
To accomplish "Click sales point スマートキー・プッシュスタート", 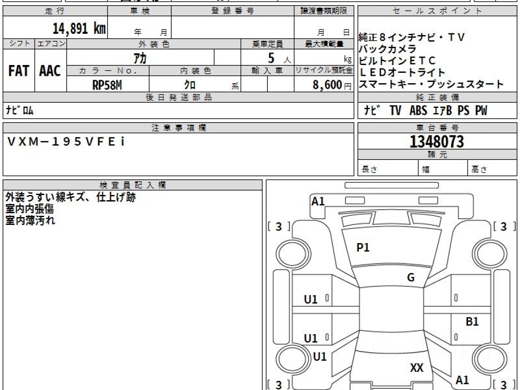I will [431, 84].
